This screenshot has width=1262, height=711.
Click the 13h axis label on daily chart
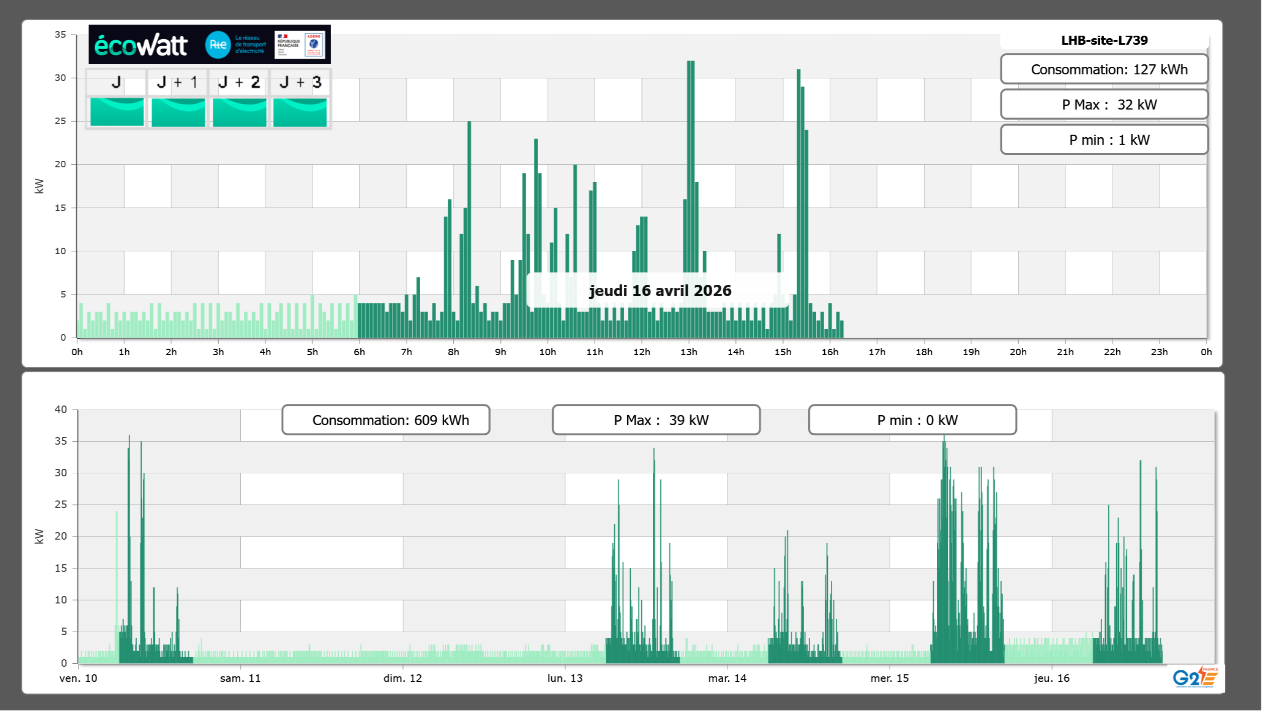[x=689, y=352]
